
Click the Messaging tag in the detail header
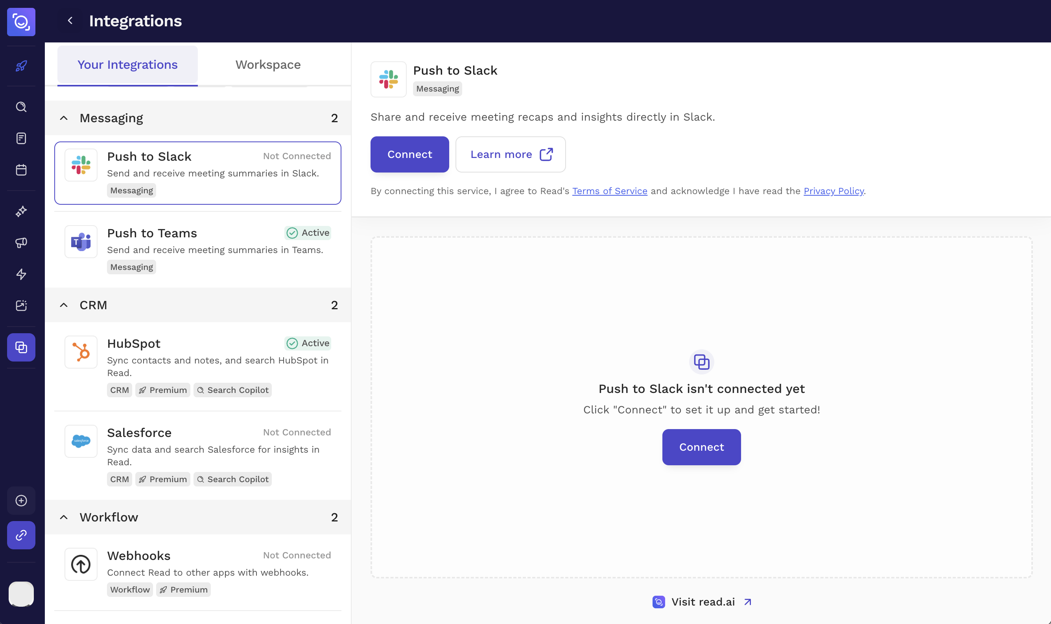[x=437, y=89]
